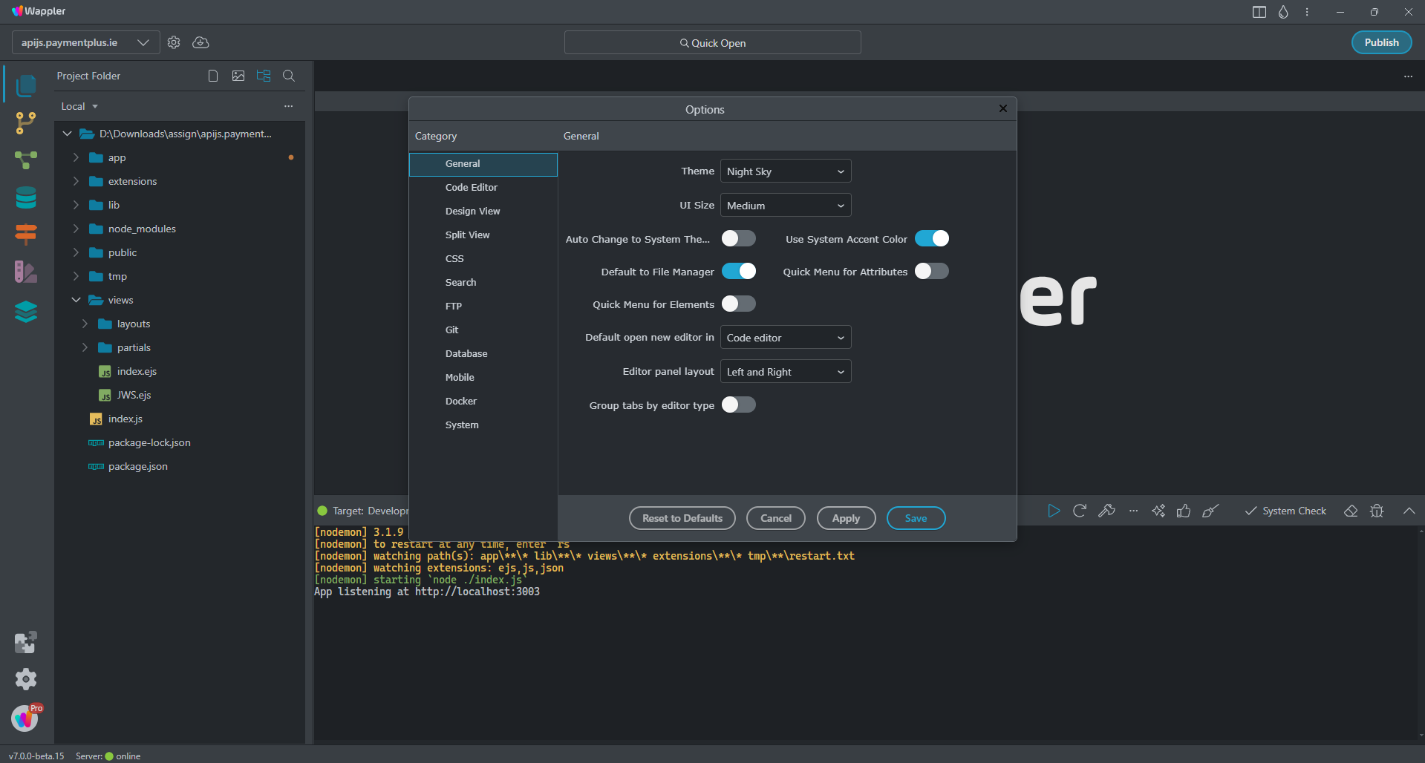Screen dimensions: 1425x763
Task: Select Code Editor category
Action: [x=483, y=188]
